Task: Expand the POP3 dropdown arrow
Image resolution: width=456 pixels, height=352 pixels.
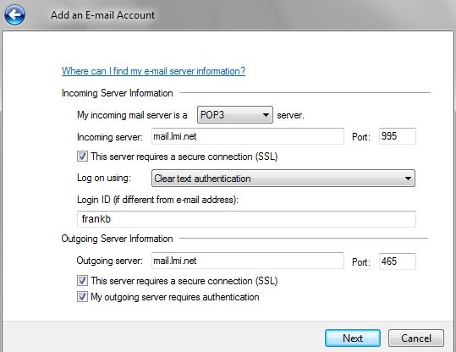Action: pos(266,115)
